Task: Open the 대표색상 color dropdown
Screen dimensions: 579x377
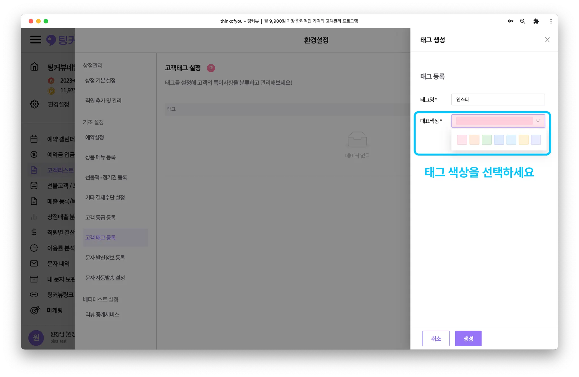Action: pos(498,121)
